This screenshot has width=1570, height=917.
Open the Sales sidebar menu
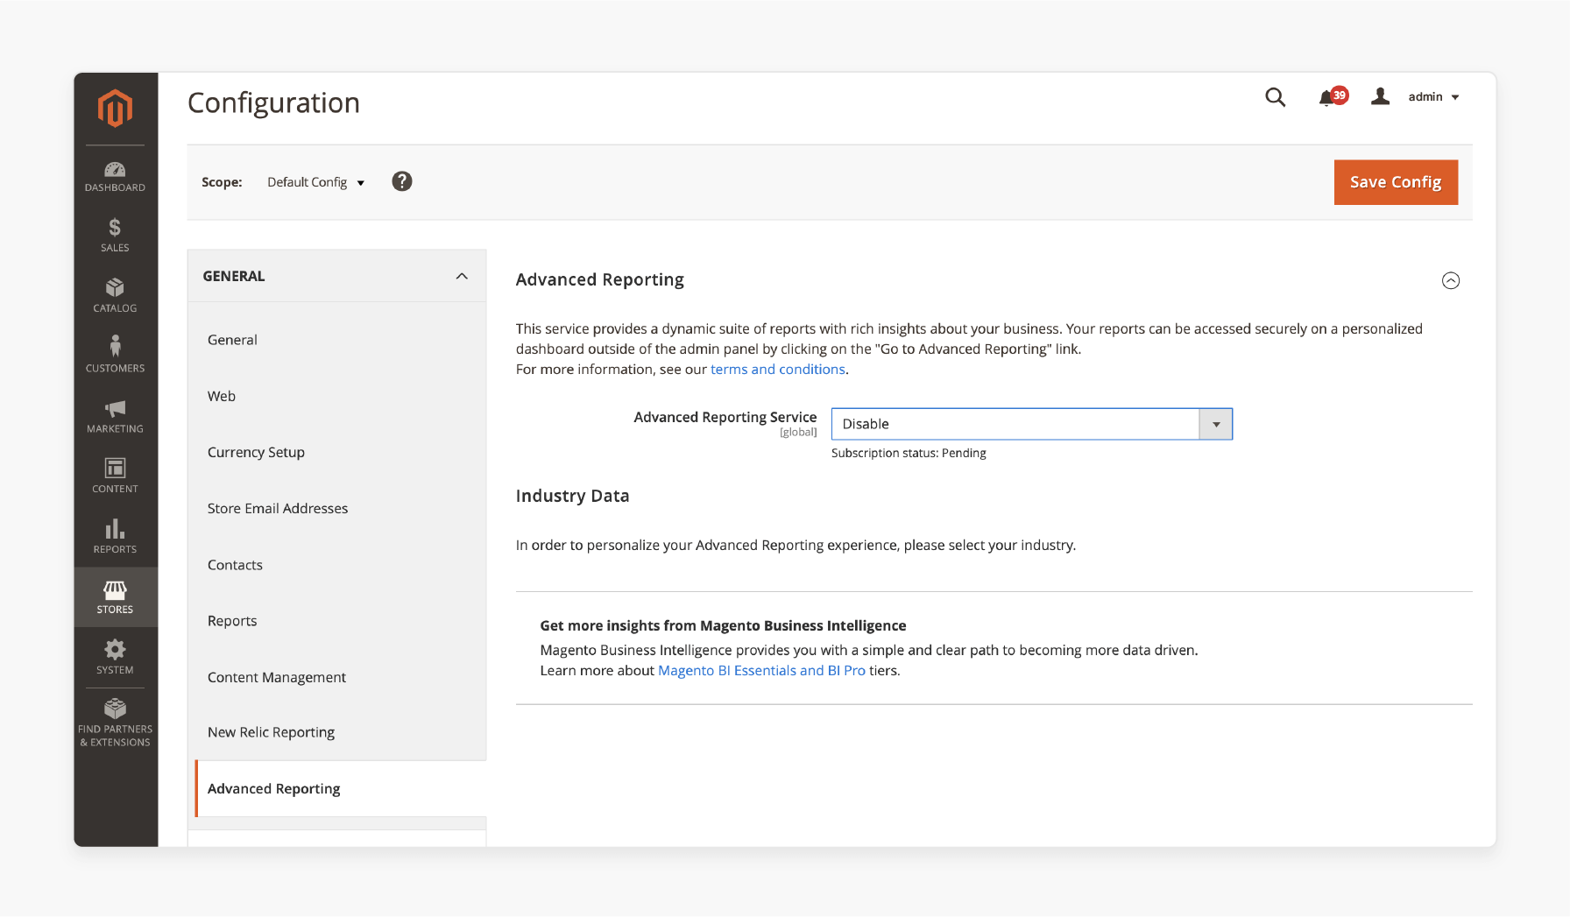[x=115, y=236]
